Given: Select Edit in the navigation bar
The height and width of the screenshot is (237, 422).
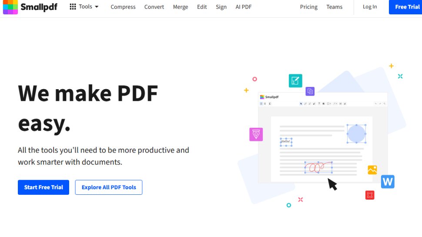Looking at the screenshot, I should 202,7.
